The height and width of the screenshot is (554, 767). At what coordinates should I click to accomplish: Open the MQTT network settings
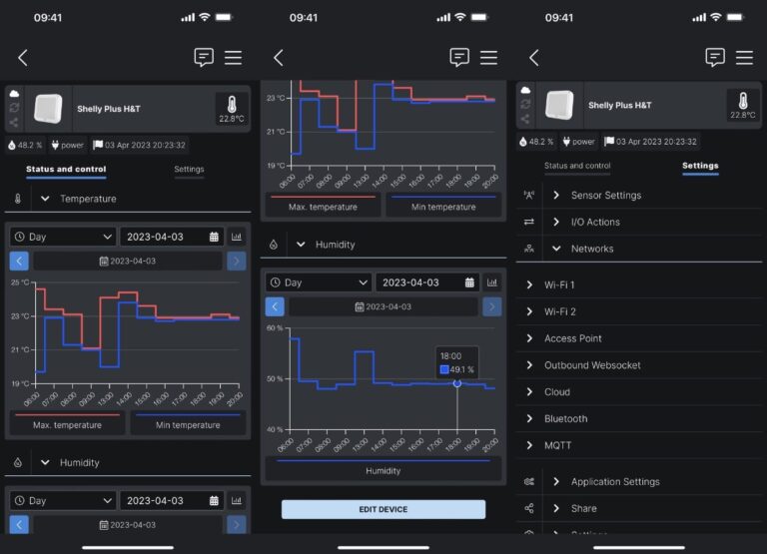click(x=557, y=445)
